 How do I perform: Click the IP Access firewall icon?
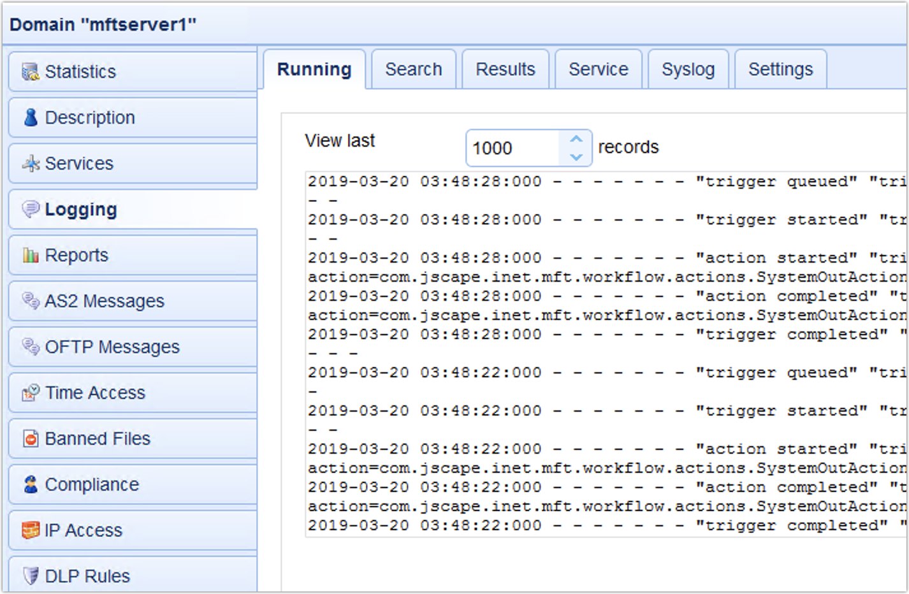tap(30, 530)
